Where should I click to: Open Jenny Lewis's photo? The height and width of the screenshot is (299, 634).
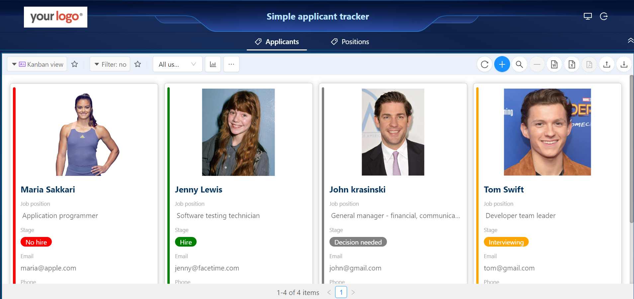[238, 132]
